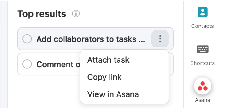Screen dimensions: 225x110
Task: Click the Asana text label under logo
Action: click(x=203, y=100)
